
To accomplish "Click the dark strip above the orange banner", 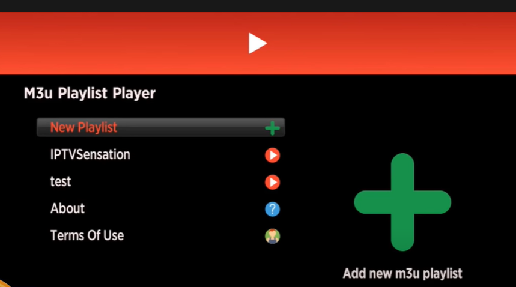I will (x=258, y=6).
